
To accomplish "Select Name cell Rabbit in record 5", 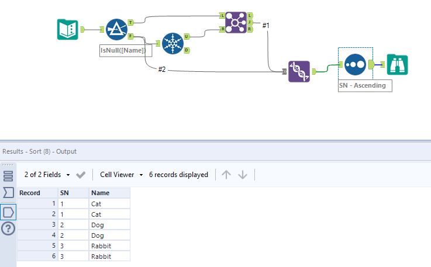I will (109, 245).
